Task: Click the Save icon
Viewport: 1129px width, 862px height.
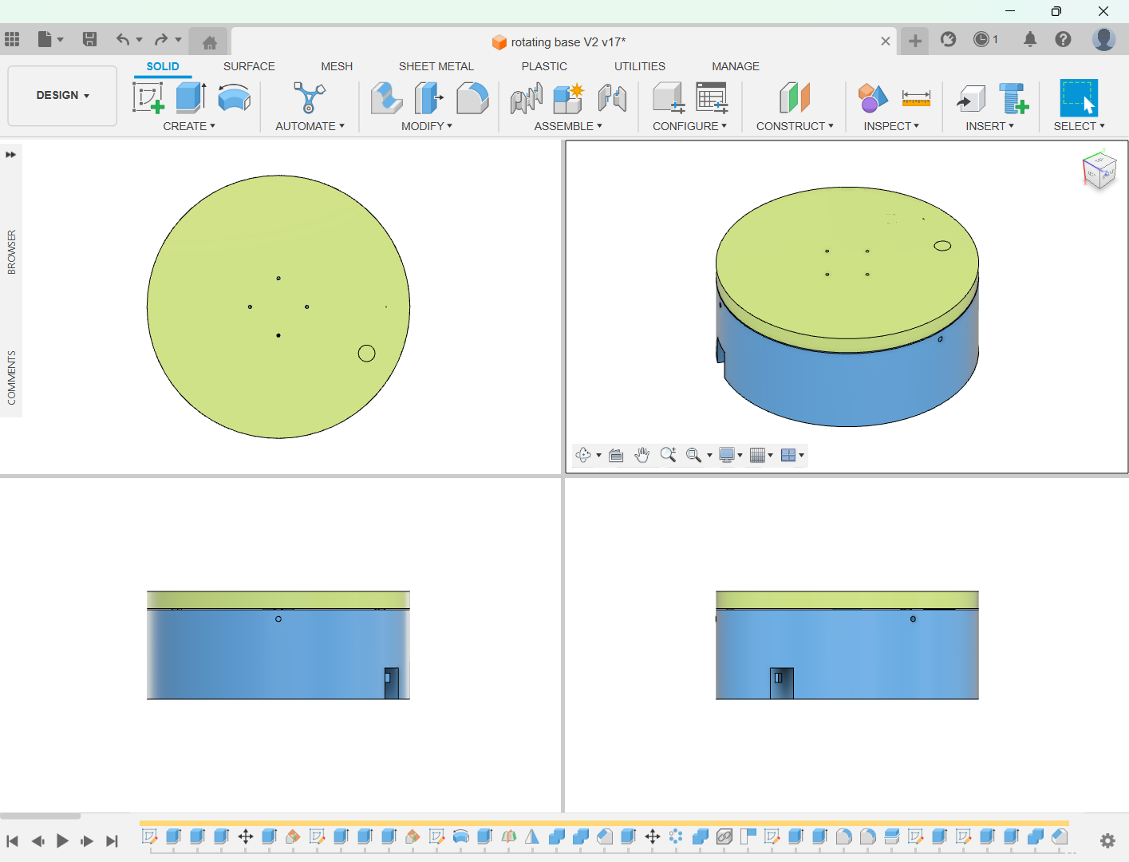Action: point(89,39)
